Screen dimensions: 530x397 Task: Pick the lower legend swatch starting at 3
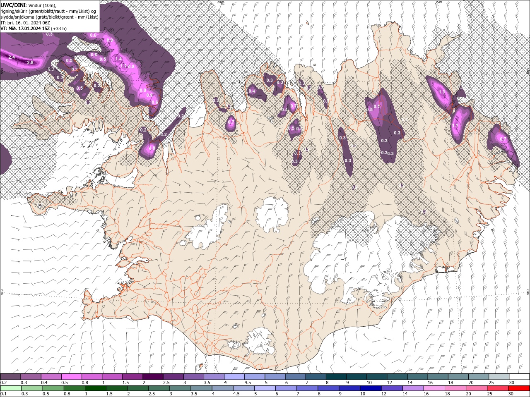tap(180, 388)
